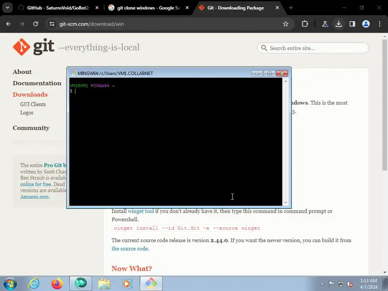Click the address bar URL
The width and height of the screenshot is (388, 291).
(x=92, y=24)
